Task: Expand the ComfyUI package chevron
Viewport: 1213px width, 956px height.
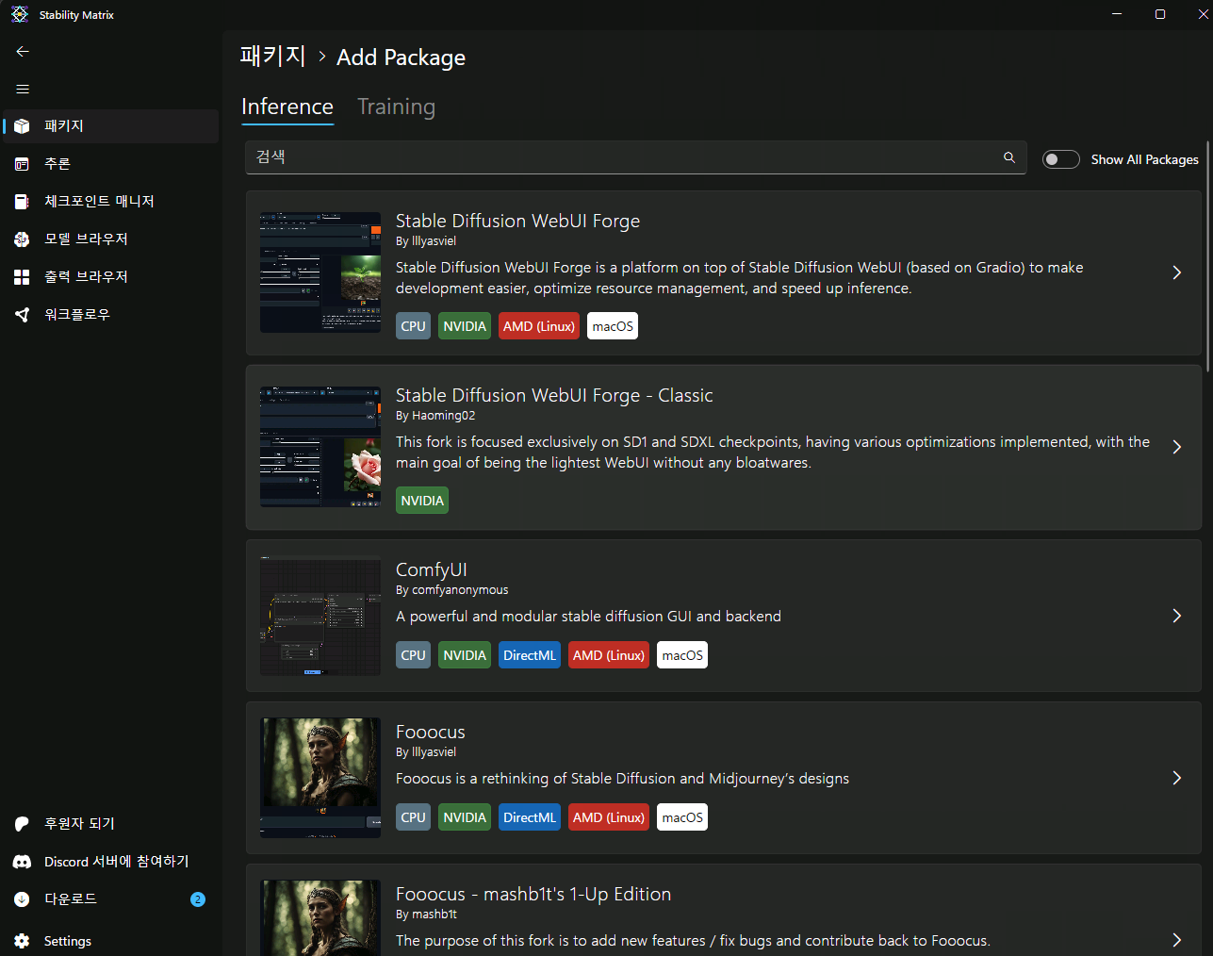Action: pos(1176,616)
